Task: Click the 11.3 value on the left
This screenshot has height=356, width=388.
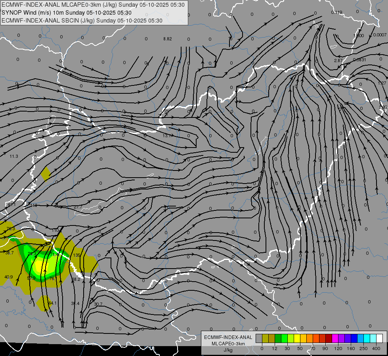Action: [14, 156]
